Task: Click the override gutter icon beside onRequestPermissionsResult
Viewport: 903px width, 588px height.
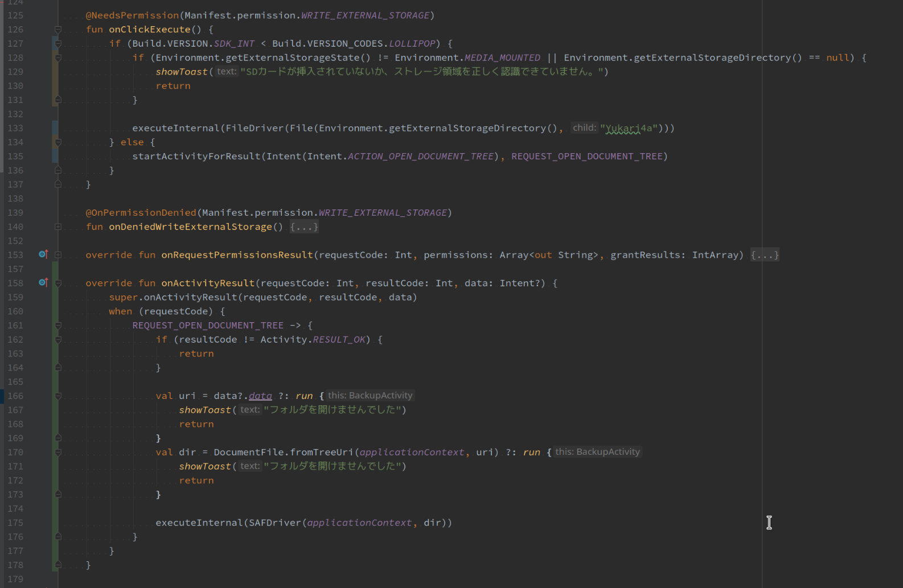Action: point(43,254)
